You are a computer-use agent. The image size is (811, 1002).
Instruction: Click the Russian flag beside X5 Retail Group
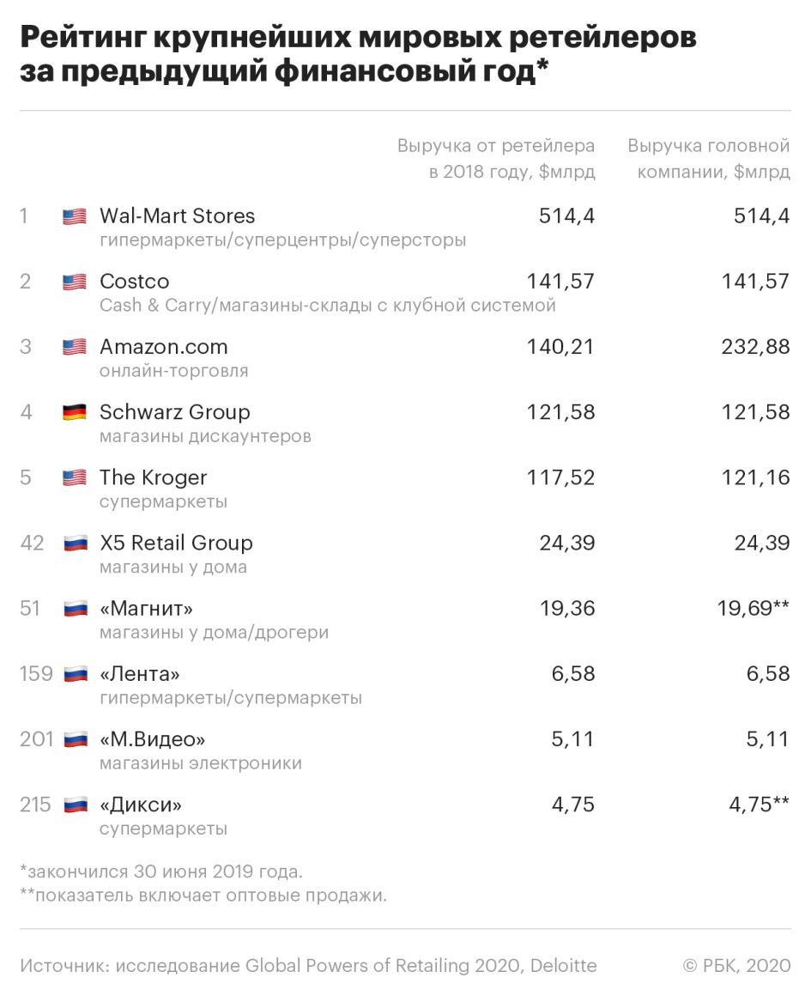point(76,544)
